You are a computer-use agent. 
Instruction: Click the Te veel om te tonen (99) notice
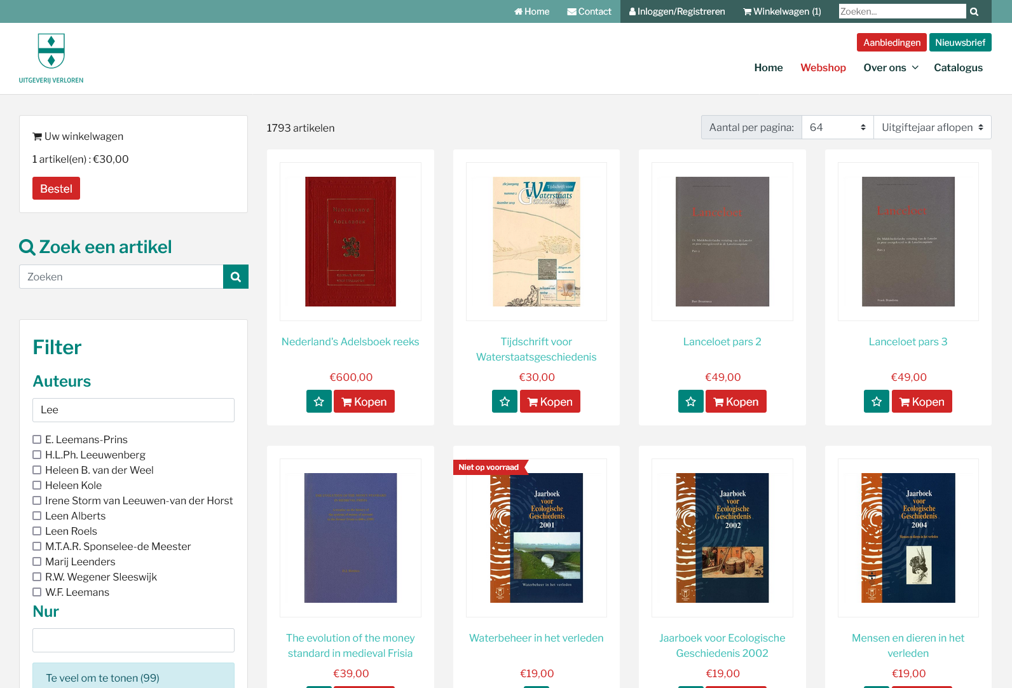click(133, 677)
